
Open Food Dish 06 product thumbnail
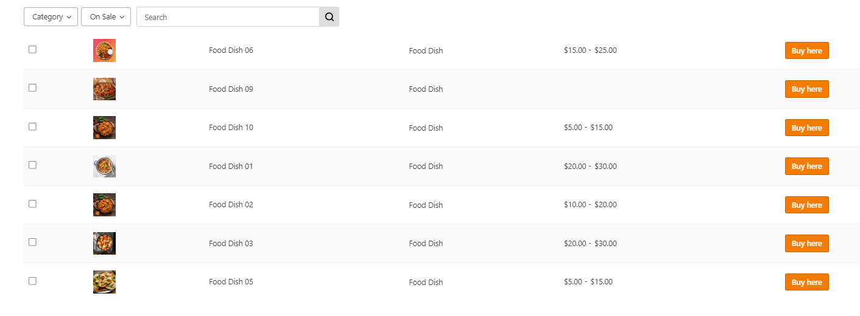(104, 50)
